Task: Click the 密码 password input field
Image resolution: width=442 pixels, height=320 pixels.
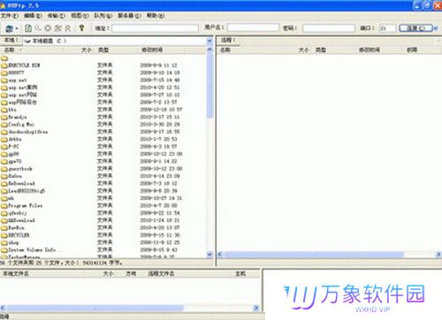Action: click(x=329, y=28)
